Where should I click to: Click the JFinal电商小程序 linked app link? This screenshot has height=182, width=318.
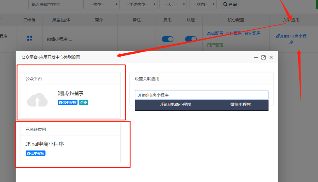click(291, 39)
